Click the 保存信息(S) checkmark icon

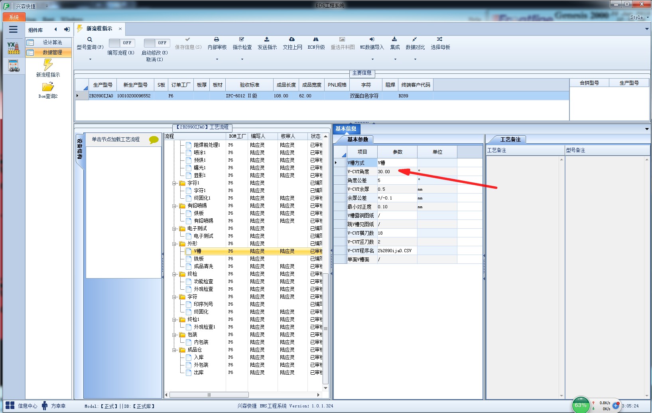187,40
